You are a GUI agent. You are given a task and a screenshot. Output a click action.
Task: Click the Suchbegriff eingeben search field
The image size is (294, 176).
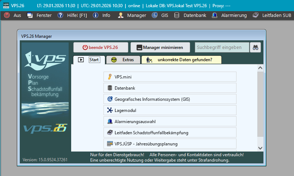222,48
